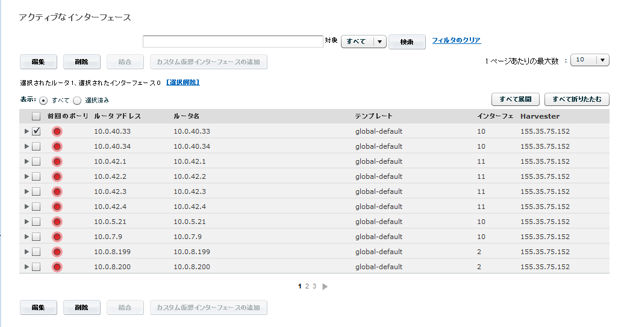Screen dimensions: 630x327
Task: Sort by the ルータ名 column header
Action: (x=186, y=116)
